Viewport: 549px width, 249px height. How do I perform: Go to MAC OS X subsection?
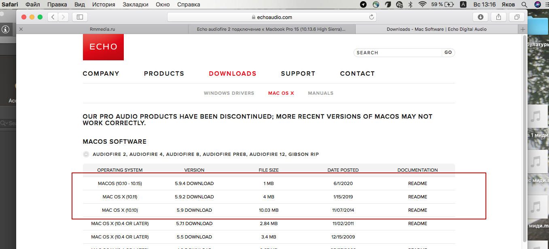pyautogui.click(x=281, y=93)
